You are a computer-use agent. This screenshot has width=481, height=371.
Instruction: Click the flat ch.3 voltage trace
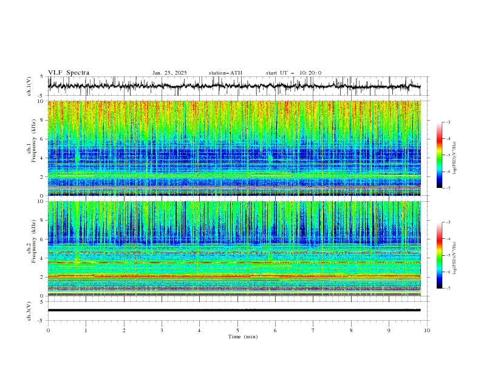pyautogui.click(x=234, y=310)
